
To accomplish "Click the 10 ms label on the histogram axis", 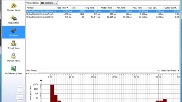I will [72, 77].
